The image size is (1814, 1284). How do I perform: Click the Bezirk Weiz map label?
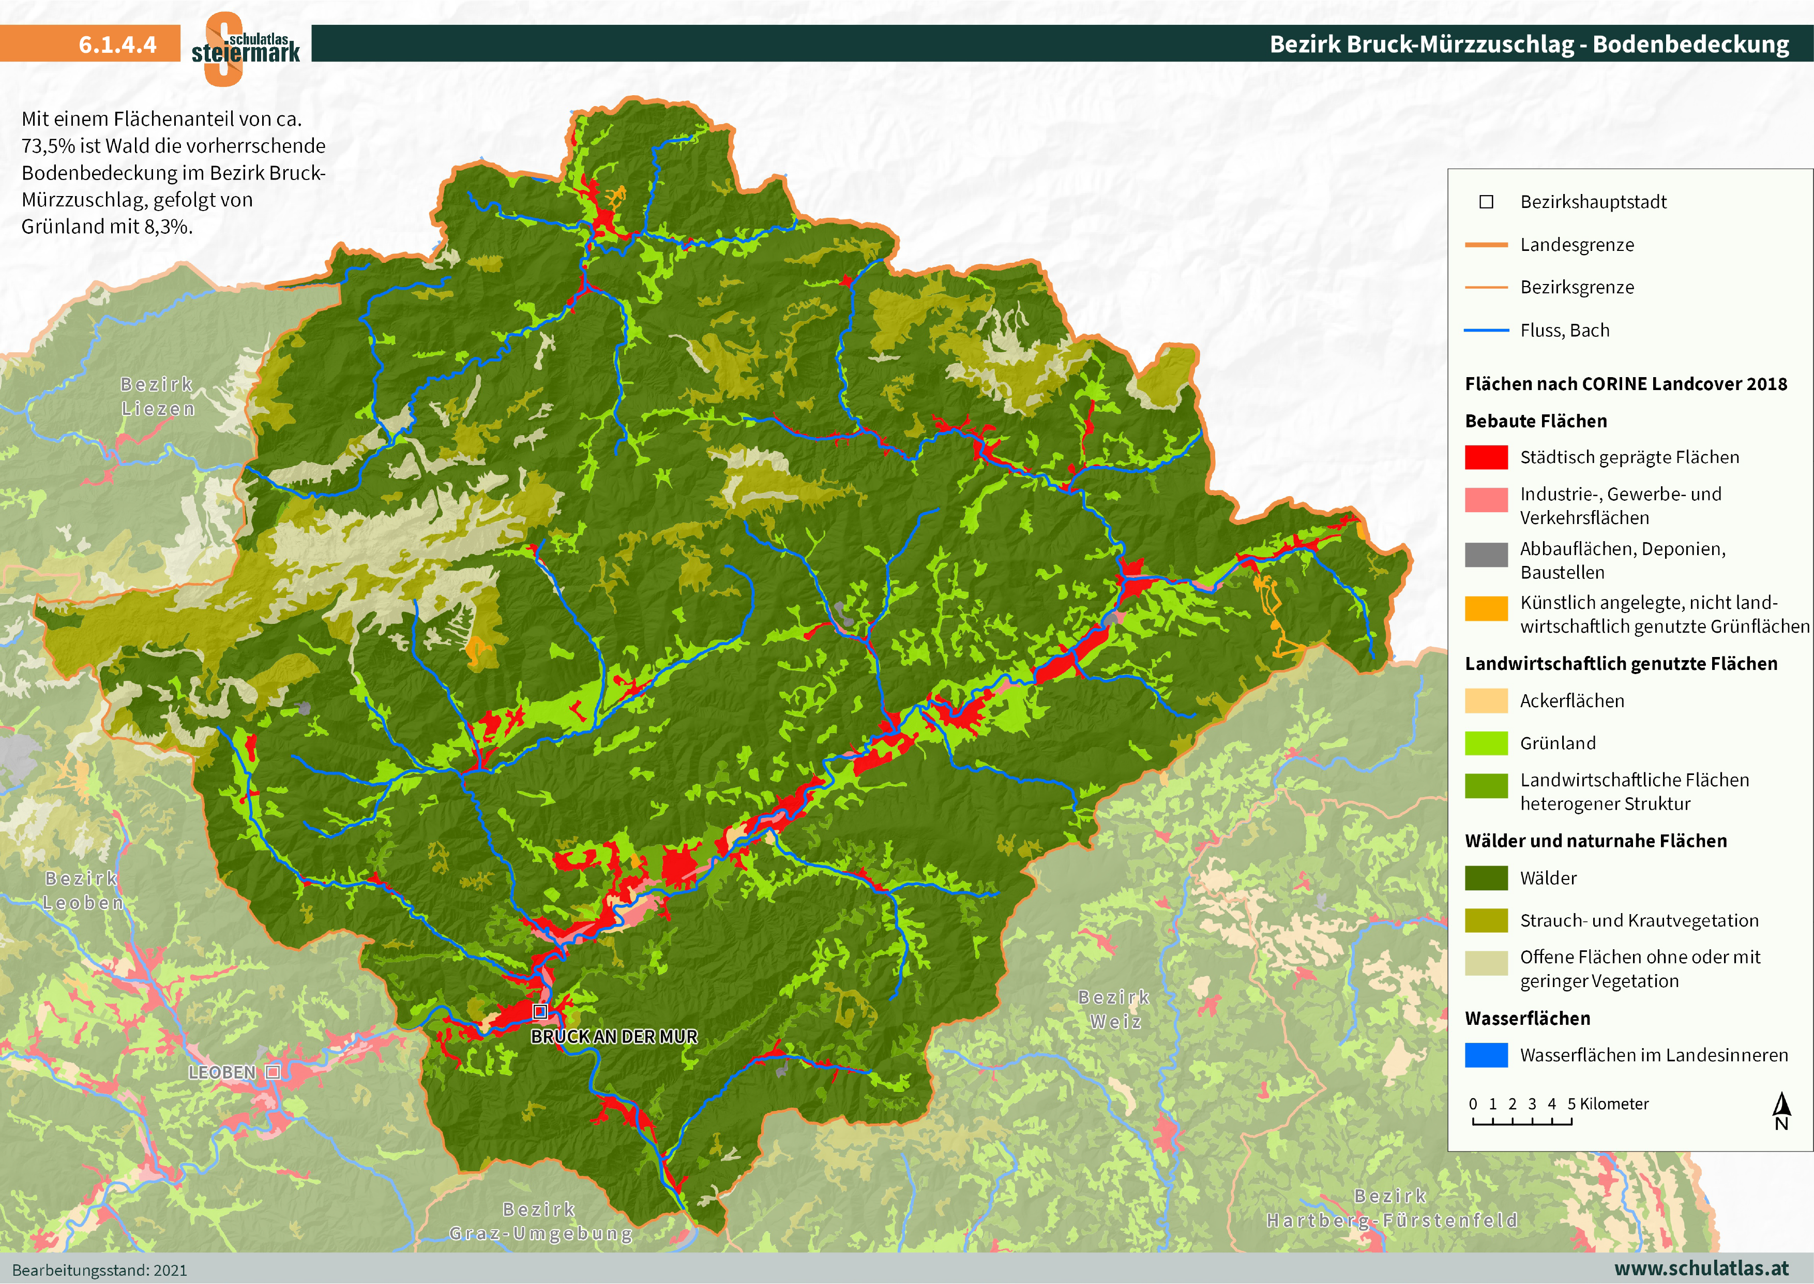(1115, 1010)
